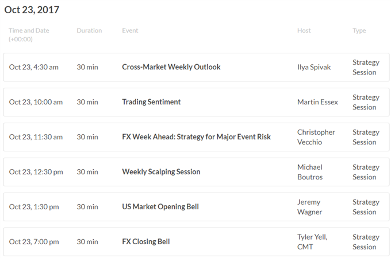Click the Duration column header
The width and height of the screenshot is (391, 258).
coord(89,30)
